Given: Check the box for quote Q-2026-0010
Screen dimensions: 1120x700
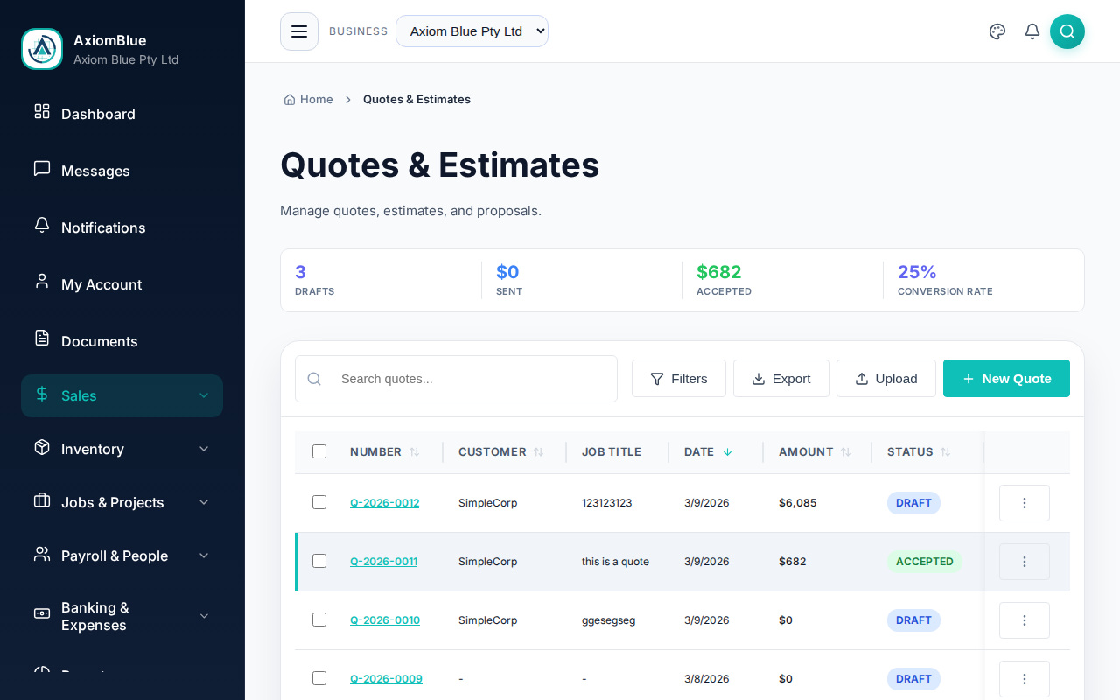Looking at the screenshot, I should click(319, 619).
